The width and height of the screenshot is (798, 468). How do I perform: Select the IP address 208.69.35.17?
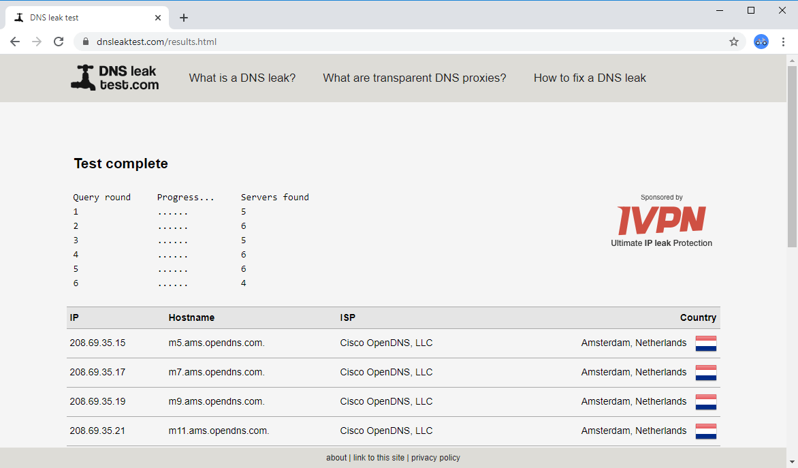tap(97, 372)
